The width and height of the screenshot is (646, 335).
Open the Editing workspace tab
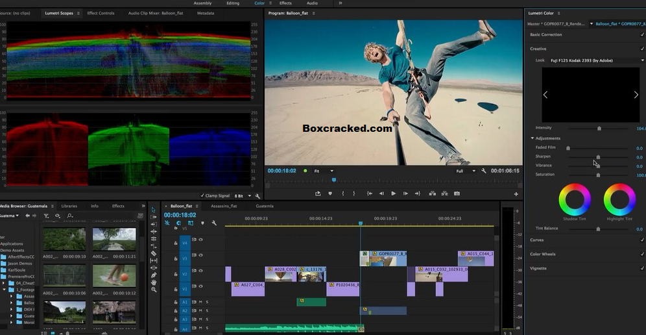click(233, 3)
